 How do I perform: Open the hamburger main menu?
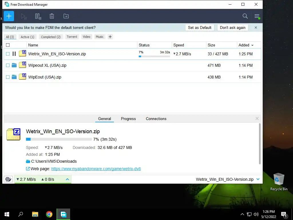[x=257, y=16]
